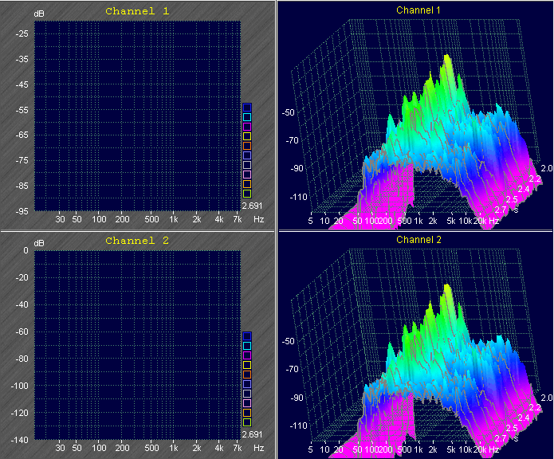Click the cyan trace box in Channel 1

tap(247, 117)
